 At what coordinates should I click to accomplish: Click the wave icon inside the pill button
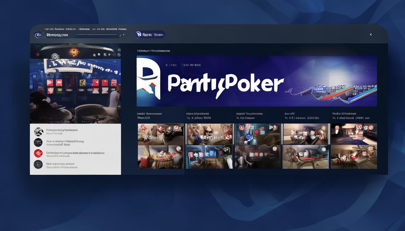click(139, 35)
